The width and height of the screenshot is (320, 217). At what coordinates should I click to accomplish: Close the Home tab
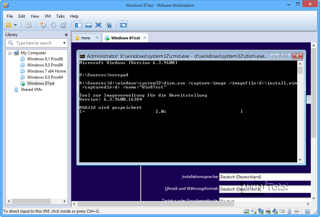point(97,38)
